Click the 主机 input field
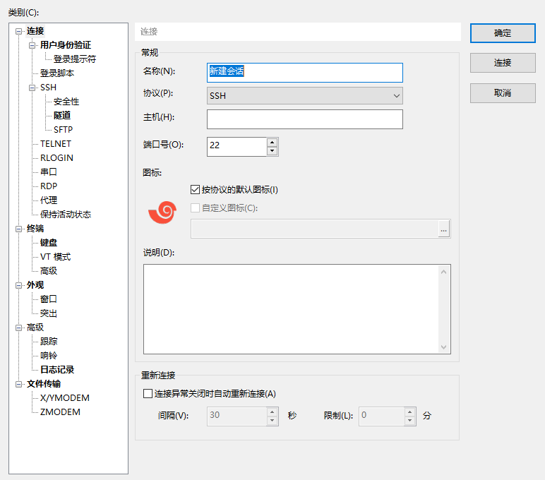545x480 pixels. 304,119
